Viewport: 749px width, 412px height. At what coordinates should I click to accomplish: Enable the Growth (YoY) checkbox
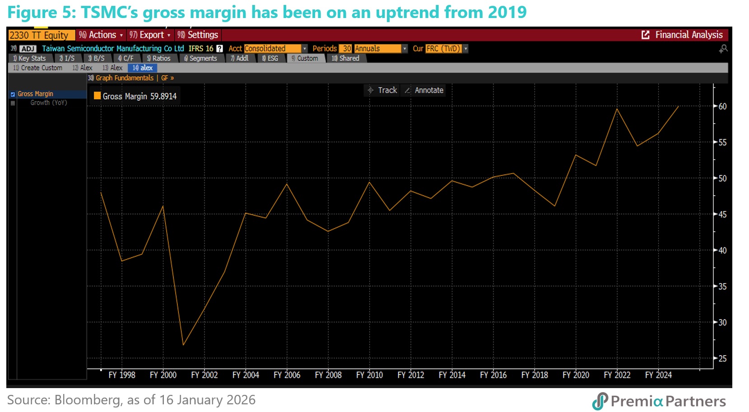tap(13, 103)
